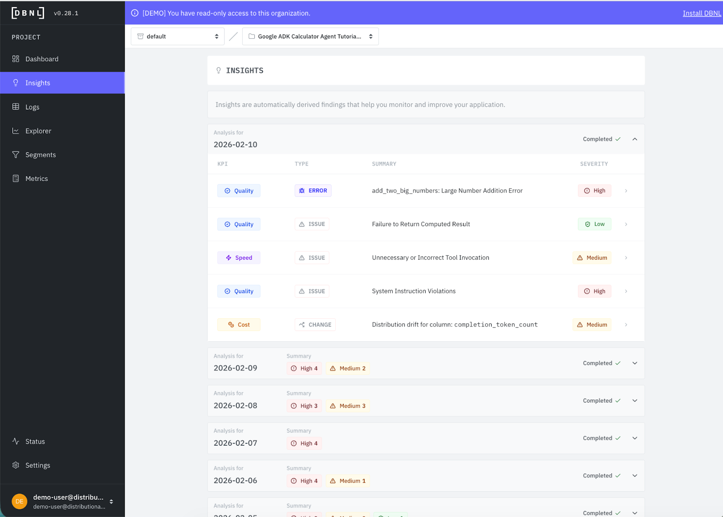Click the 2026-02-07 analysis date
The width and height of the screenshot is (723, 517).
click(235, 443)
